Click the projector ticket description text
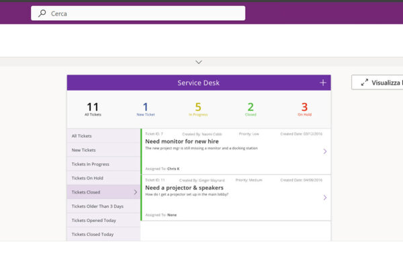 187,194
